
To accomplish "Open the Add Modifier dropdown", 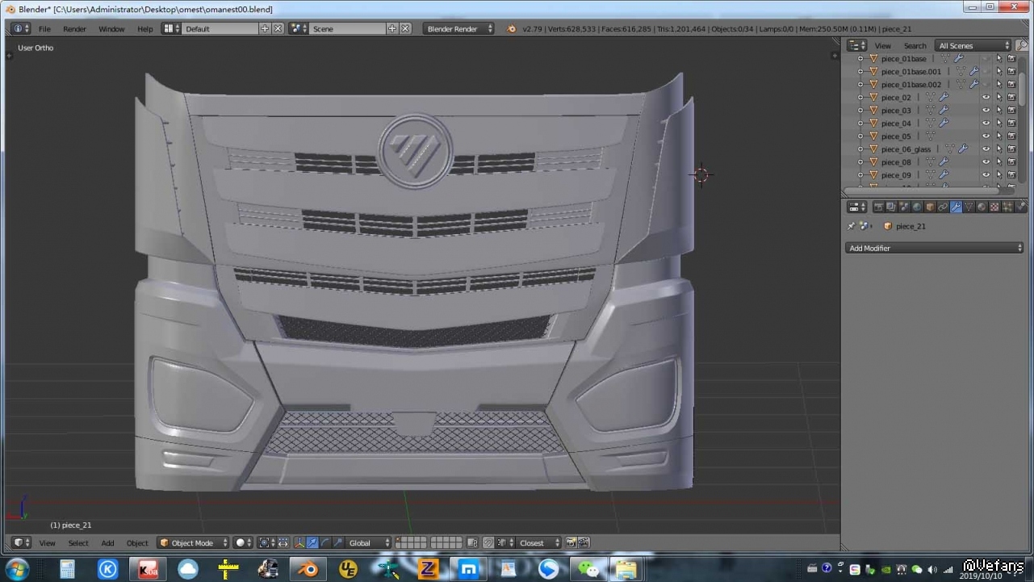I will click(934, 249).
